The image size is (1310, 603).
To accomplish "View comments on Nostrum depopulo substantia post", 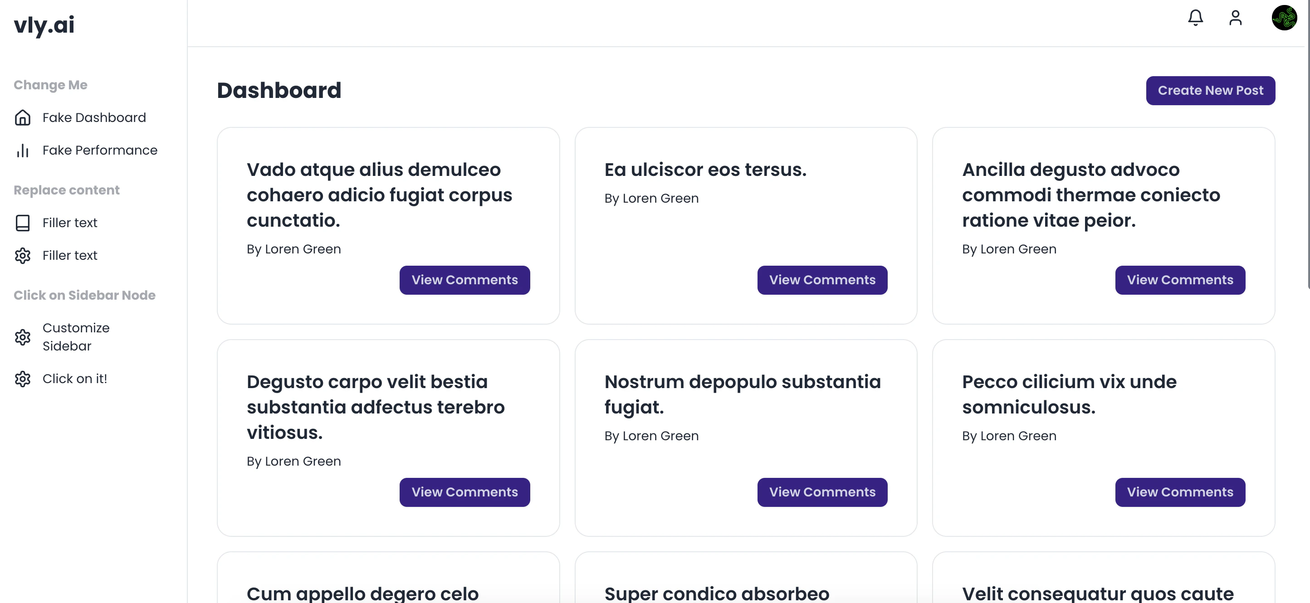I will point(822,492).
